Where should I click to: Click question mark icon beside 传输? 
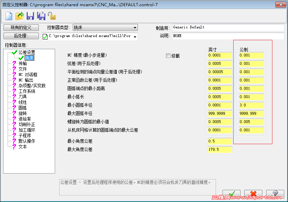(14, 63)
